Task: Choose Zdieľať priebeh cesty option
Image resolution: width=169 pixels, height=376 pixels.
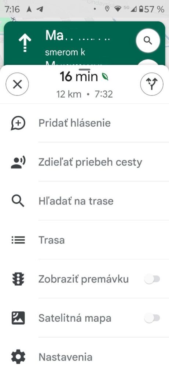Action: click(84, 162)
